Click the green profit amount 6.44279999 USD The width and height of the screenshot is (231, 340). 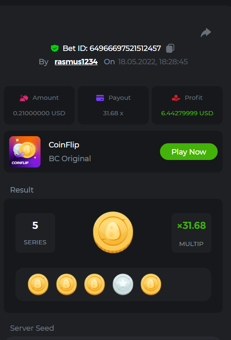pos(187,113)
